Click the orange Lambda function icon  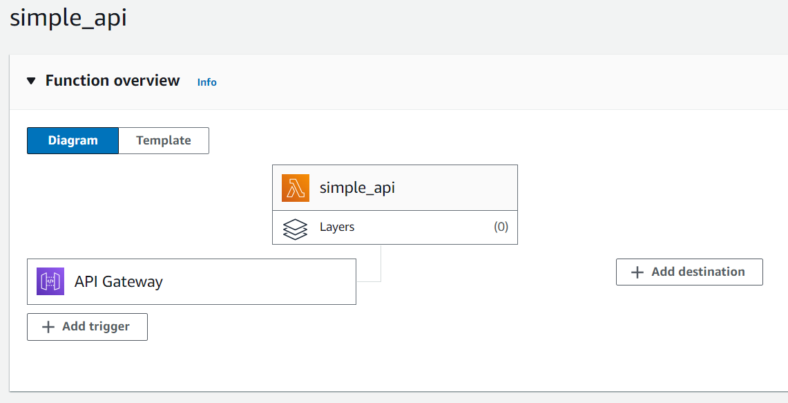point(296,188)
